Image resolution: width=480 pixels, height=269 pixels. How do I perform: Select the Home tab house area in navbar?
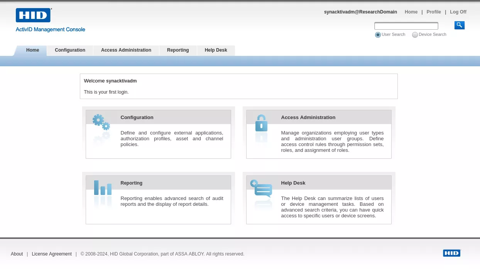coord(32,50)
